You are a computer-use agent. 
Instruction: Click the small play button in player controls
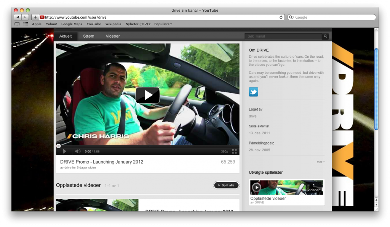click(x=64, y=151)
